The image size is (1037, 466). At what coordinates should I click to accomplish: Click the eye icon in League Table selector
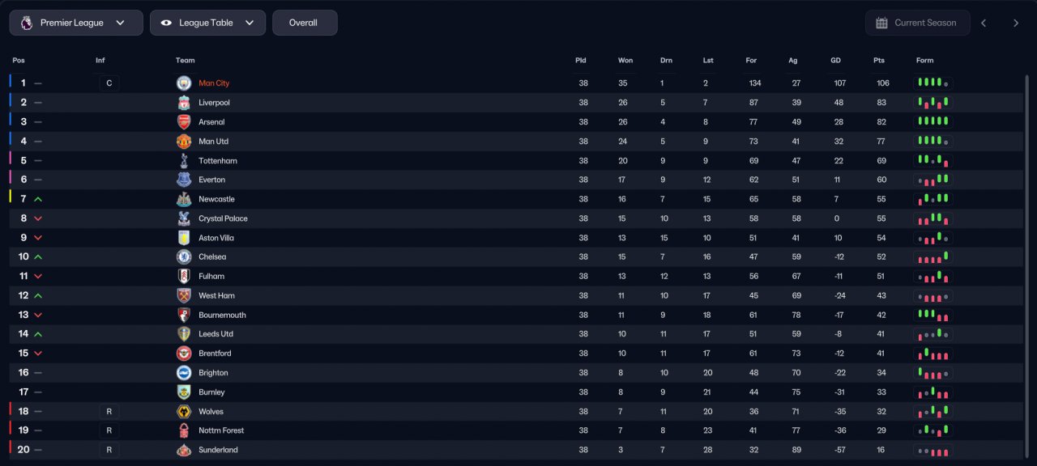tap(166, 23)
